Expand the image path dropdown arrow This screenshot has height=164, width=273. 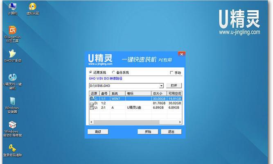click(x=161, y=85)
